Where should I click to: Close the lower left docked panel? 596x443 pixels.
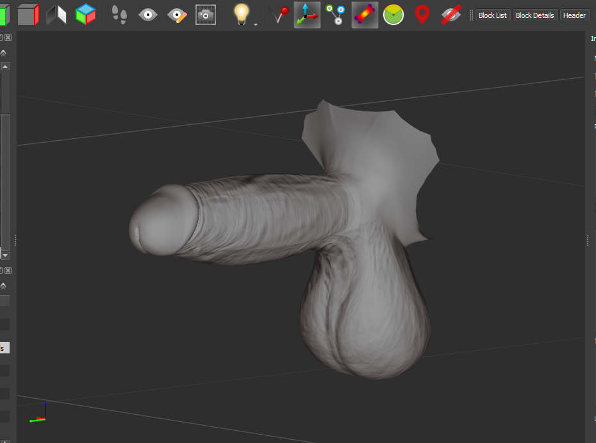[x=8, y=270]
